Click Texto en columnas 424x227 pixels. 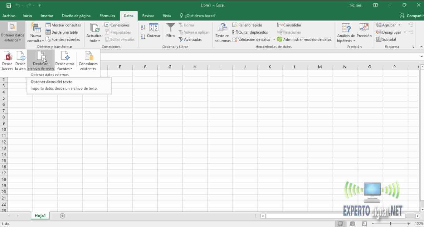222,33
